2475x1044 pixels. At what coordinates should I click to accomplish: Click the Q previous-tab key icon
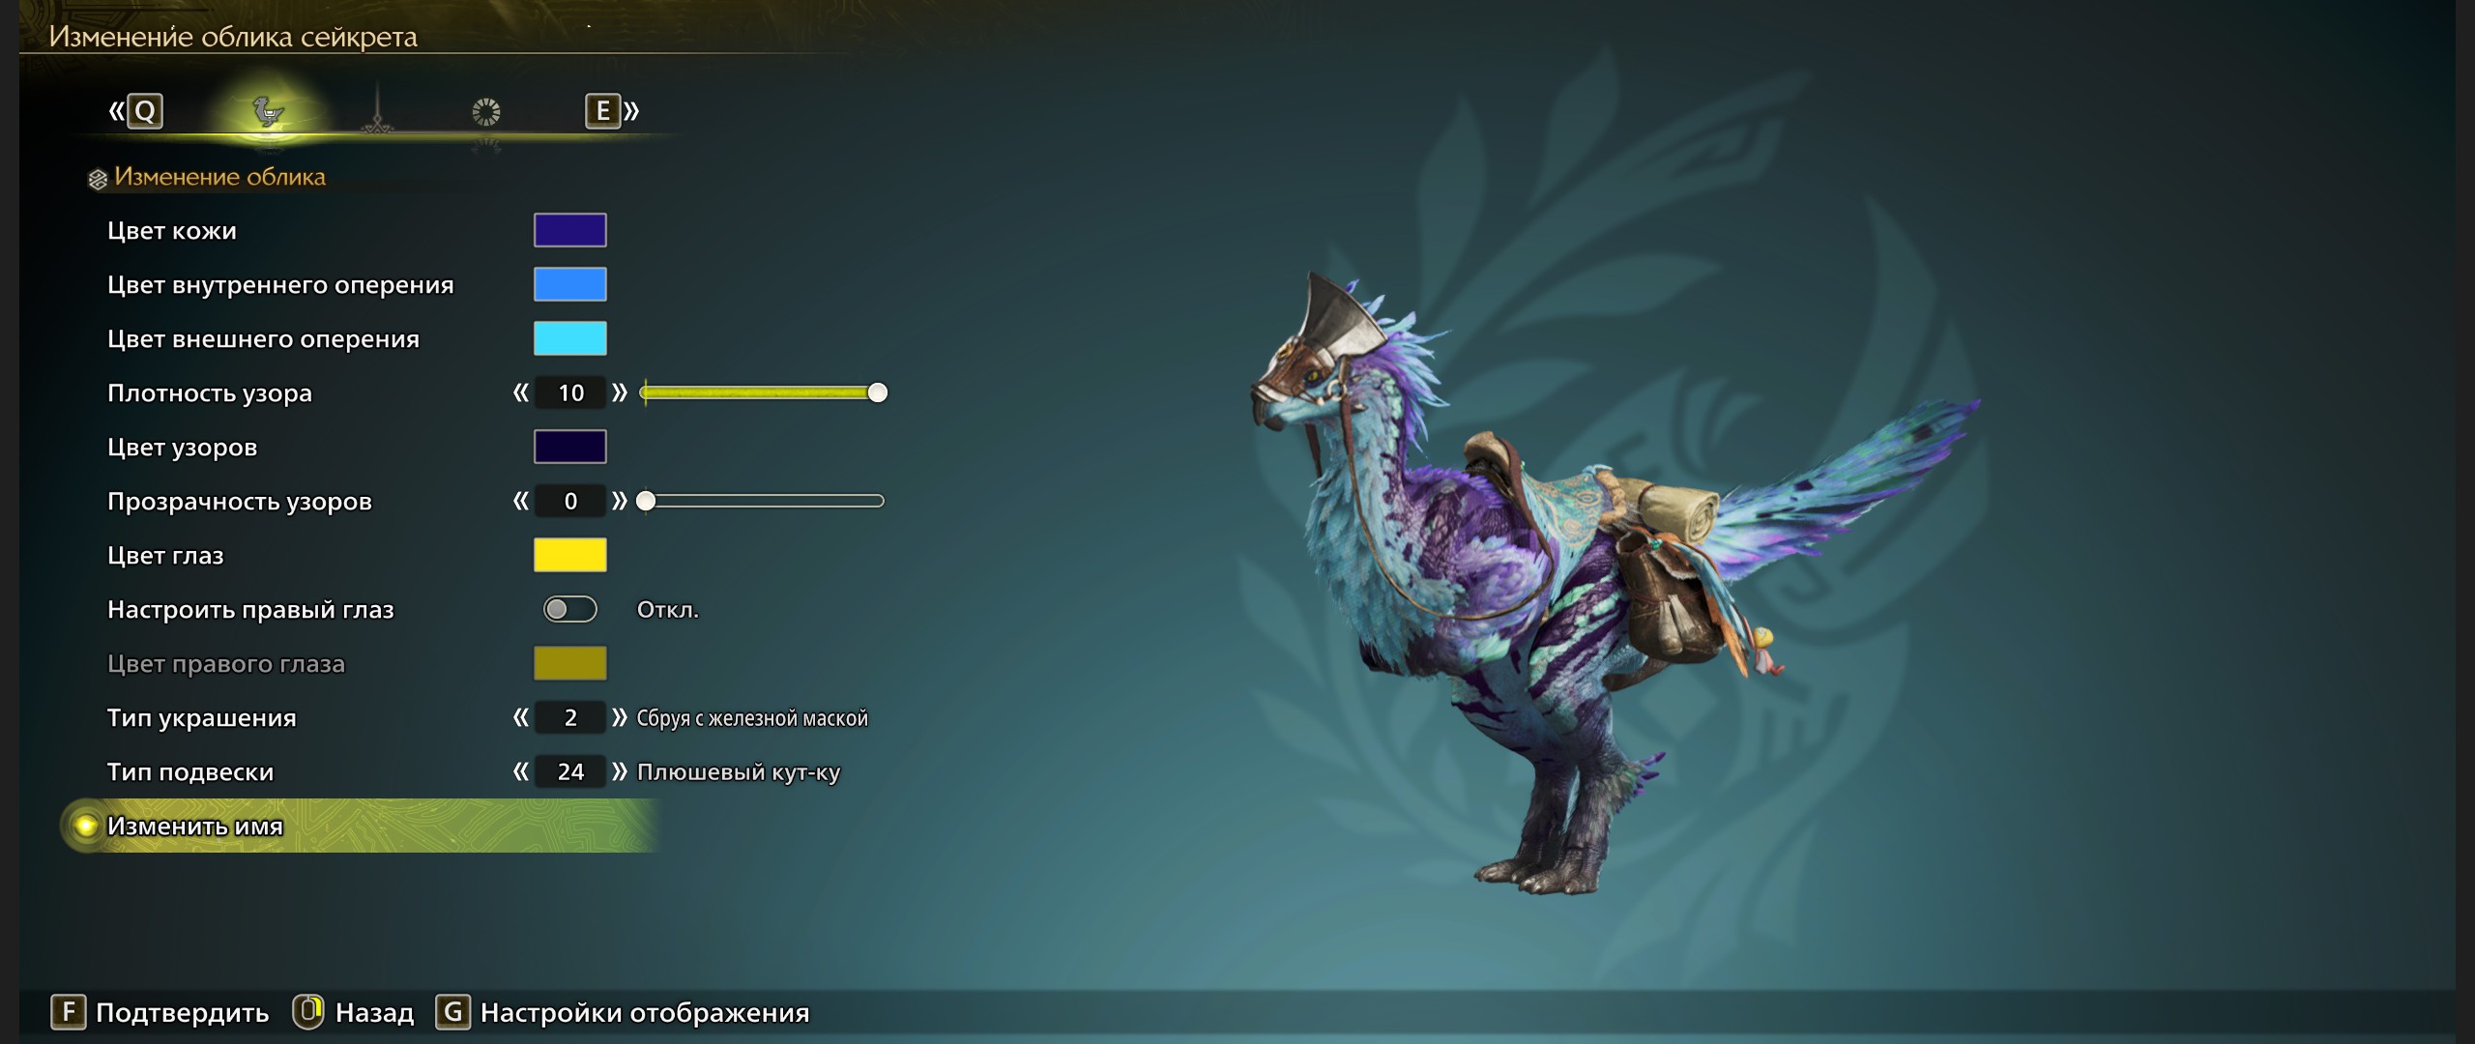coord(145,111)
